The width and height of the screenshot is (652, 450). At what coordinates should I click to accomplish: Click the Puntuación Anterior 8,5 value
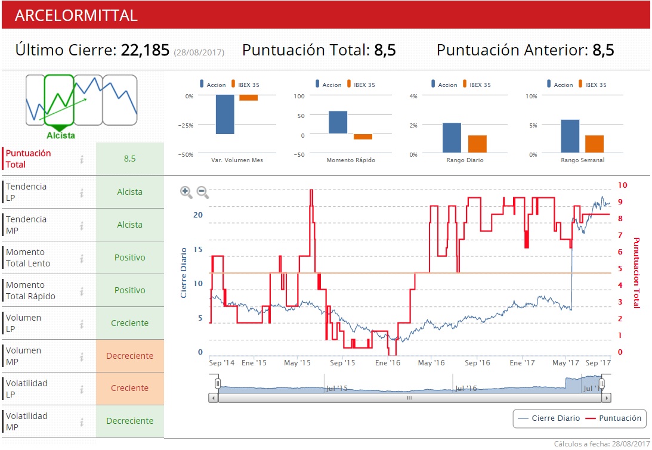603,50
